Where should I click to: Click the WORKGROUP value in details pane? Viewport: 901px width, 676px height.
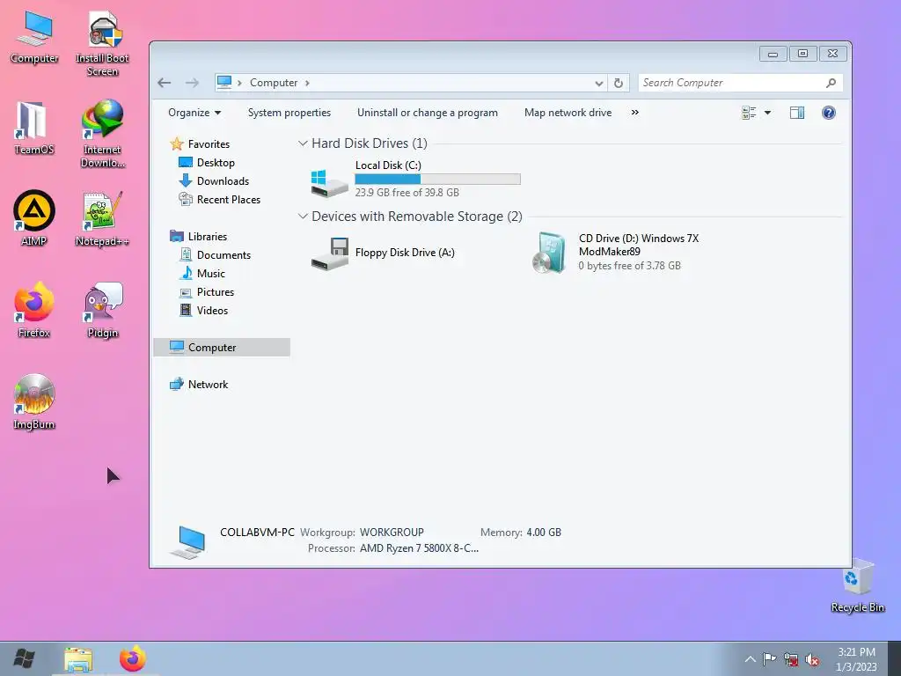pyautogui.click(x=392, y=533)
